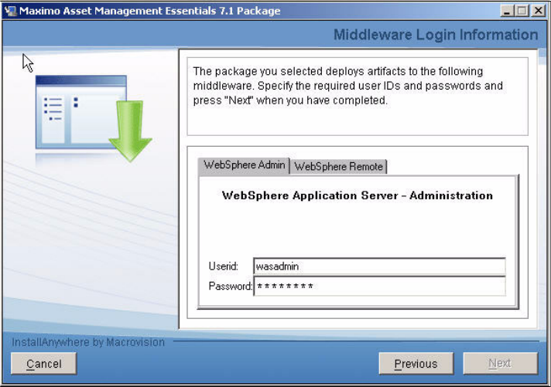
Task: Click "WebSphere Application Server - Administration" heading
Action: tap(358, 195)
